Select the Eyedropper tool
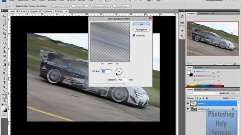Image resolution: width=241 pixels, height=135 pixels. [x=4, y=38]
